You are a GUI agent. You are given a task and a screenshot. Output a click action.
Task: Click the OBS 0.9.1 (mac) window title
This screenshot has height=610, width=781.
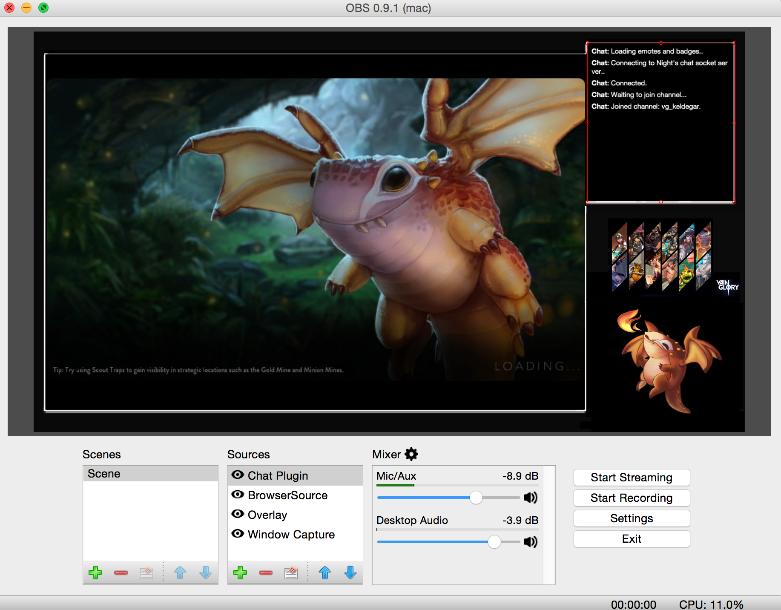[388, 8]
